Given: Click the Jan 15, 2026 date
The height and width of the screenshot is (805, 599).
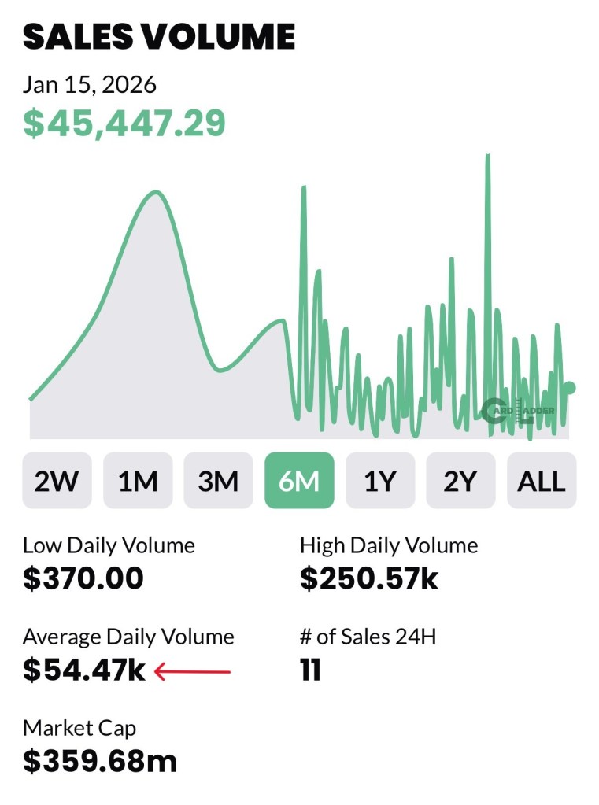Looking at the screenshot, I should tap(90, 83).
